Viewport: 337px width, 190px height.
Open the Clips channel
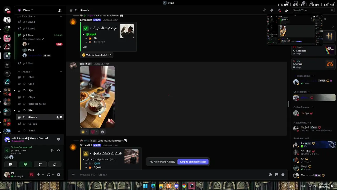(40, 97)
